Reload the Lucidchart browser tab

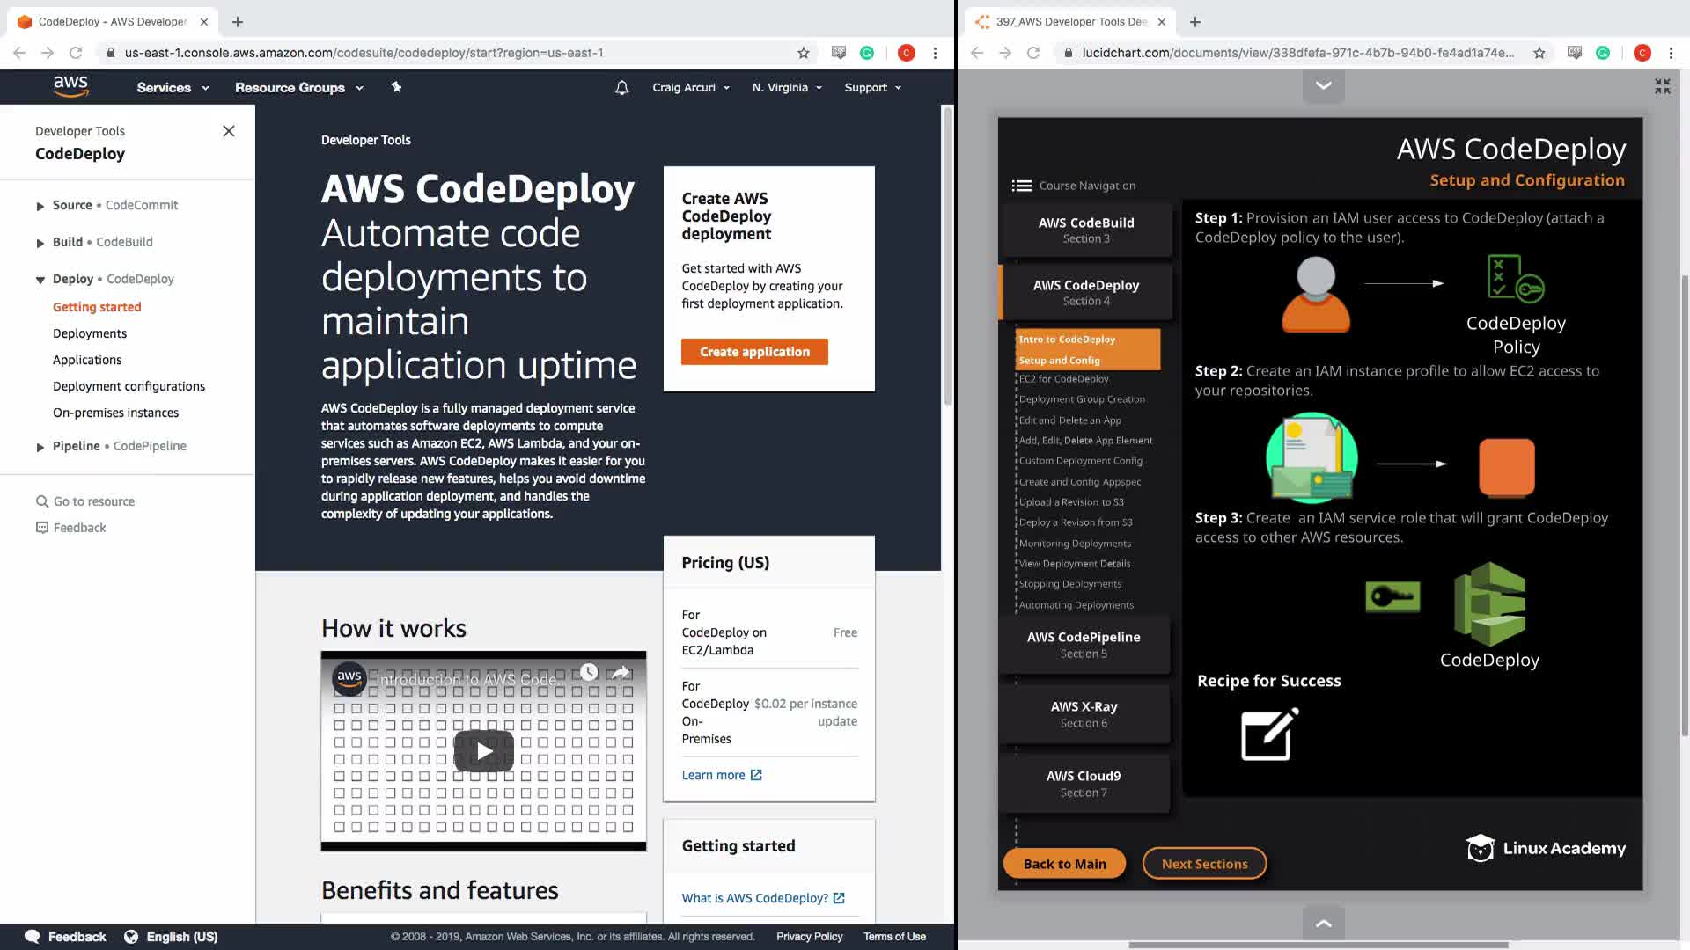[x=1033, y=53]
